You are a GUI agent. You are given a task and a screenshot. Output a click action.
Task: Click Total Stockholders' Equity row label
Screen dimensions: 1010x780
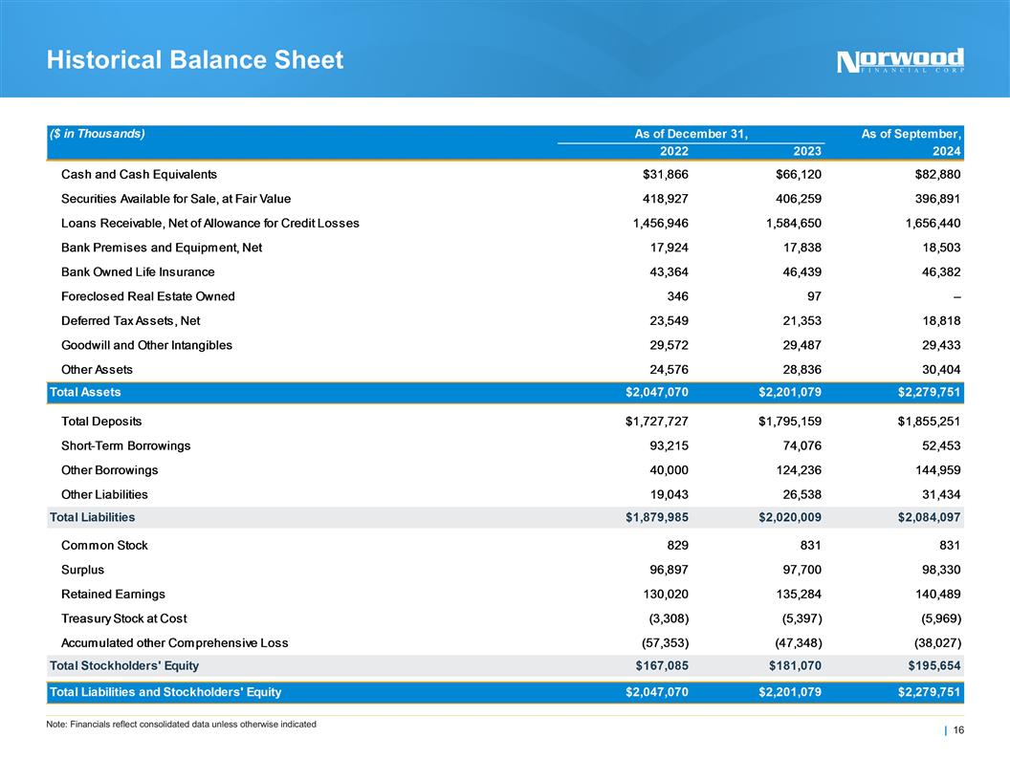[124, 665]
